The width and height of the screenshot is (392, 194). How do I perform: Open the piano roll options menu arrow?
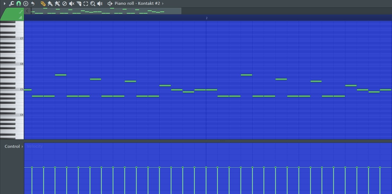[5, 3]
